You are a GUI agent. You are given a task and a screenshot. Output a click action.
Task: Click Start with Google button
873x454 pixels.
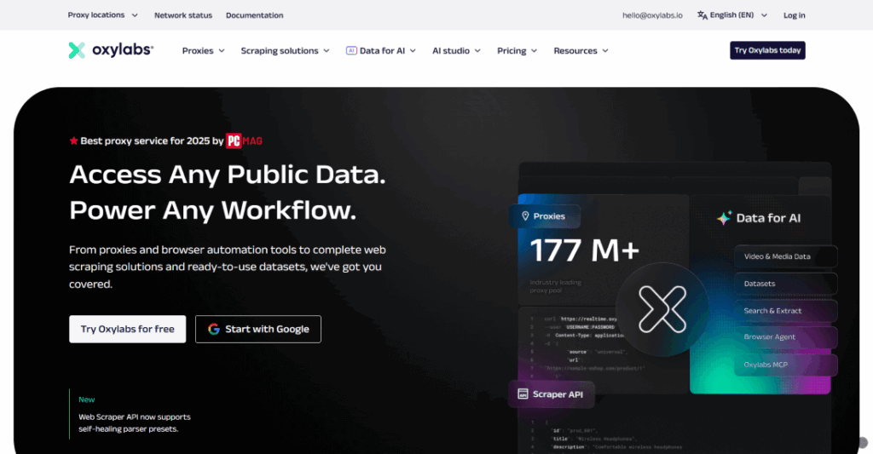point(258,330)
